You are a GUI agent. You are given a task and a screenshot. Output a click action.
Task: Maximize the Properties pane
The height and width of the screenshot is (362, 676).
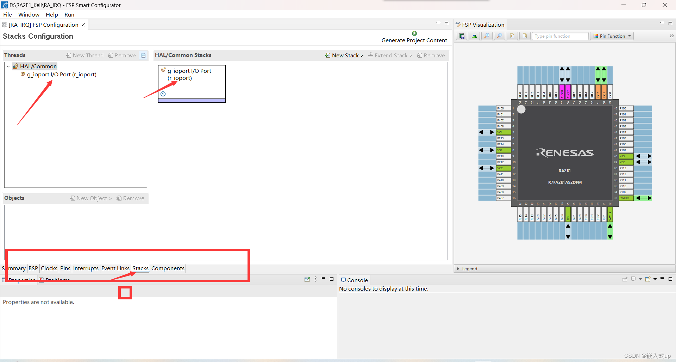pos(332,279)
